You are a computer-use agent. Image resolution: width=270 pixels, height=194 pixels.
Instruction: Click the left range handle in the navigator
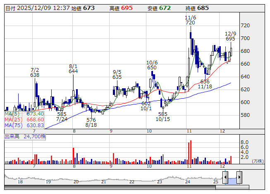[x=225, y=178]
